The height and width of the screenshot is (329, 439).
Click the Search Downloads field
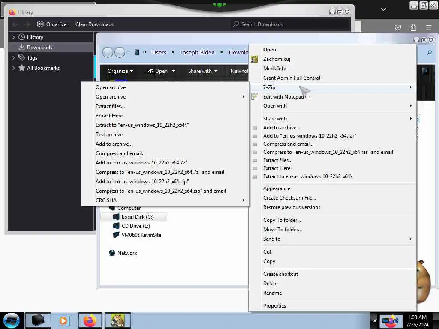290,24
